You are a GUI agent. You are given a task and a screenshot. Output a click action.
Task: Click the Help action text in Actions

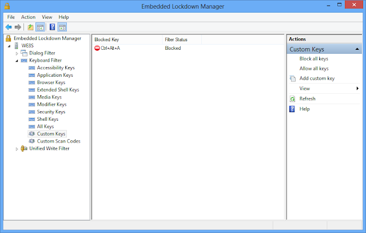(x=305, y=109)
